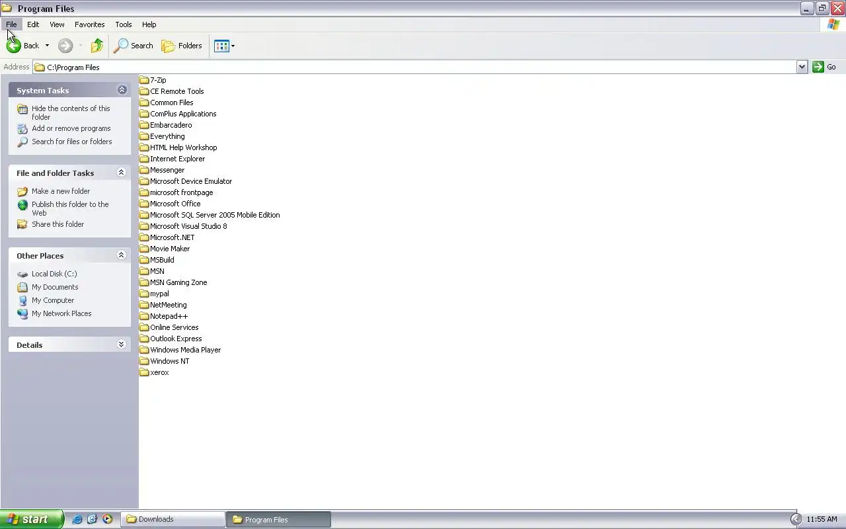The width and height of the screenshot is (846, 529).
Task: Open My Documents in Other Places
Action: (x=55, y=287)
